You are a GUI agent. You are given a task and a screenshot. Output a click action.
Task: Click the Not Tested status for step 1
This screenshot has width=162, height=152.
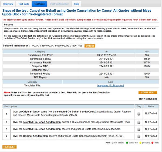click(151, 114)
